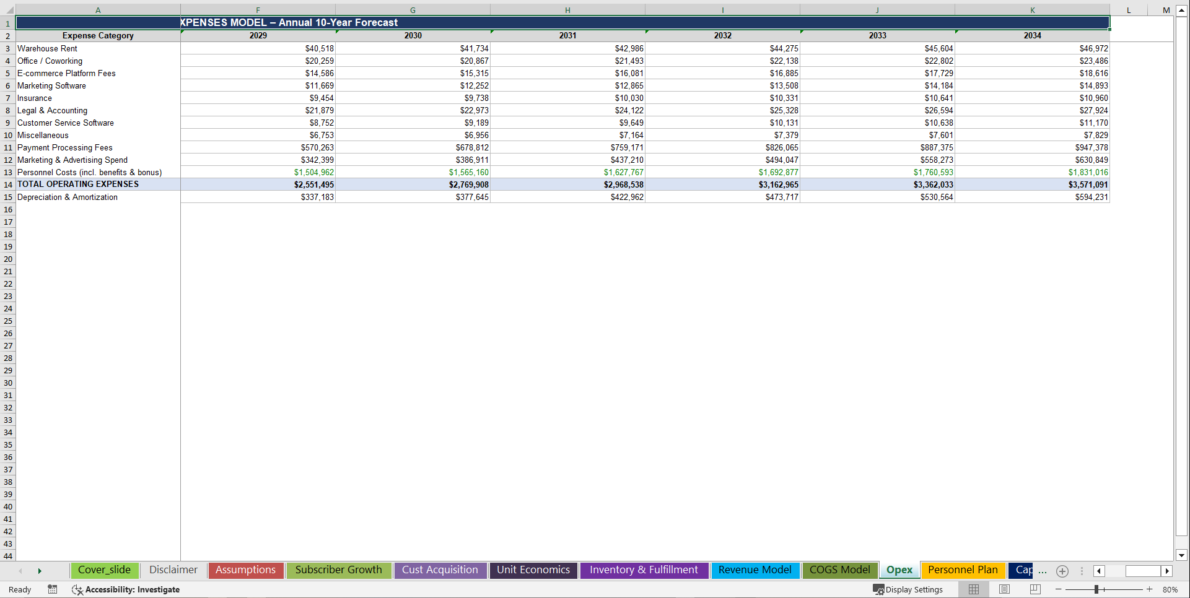
Task: Click Accessibility: Investigate in the status bar
Action: 131,589
